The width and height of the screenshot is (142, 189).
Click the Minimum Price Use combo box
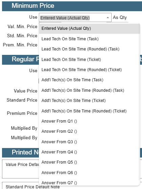pyautogui.click(x=75, y=18)
